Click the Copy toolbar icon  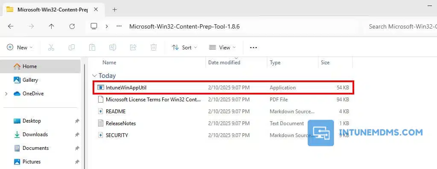click(72, 48)
